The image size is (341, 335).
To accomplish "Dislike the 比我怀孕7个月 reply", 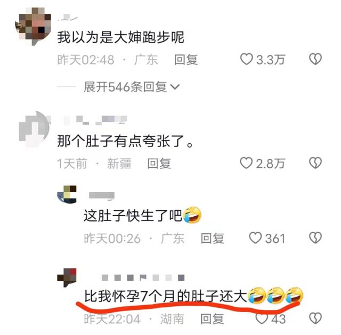I will pos(315,318).
